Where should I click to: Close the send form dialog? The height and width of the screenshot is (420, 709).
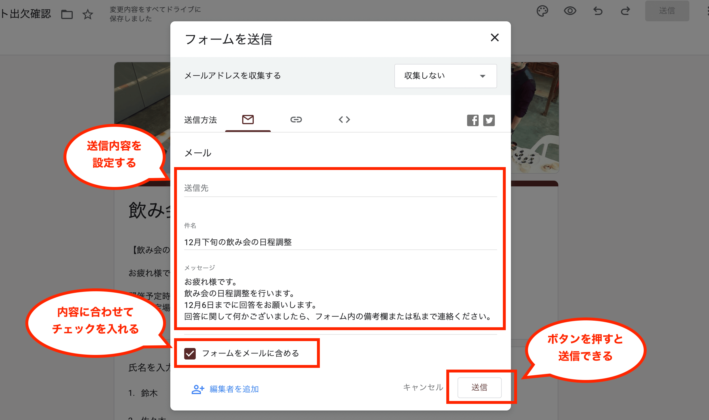495,37
